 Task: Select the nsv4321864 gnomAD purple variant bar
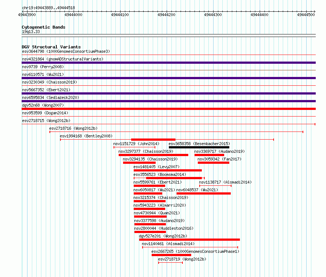[x=168, y=63]
